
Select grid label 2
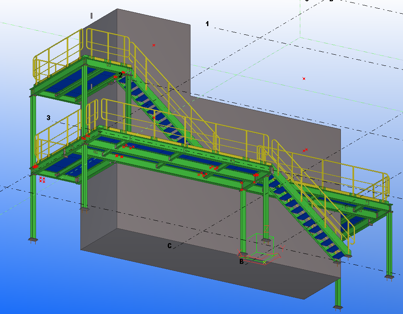click(x=120, y=75)
